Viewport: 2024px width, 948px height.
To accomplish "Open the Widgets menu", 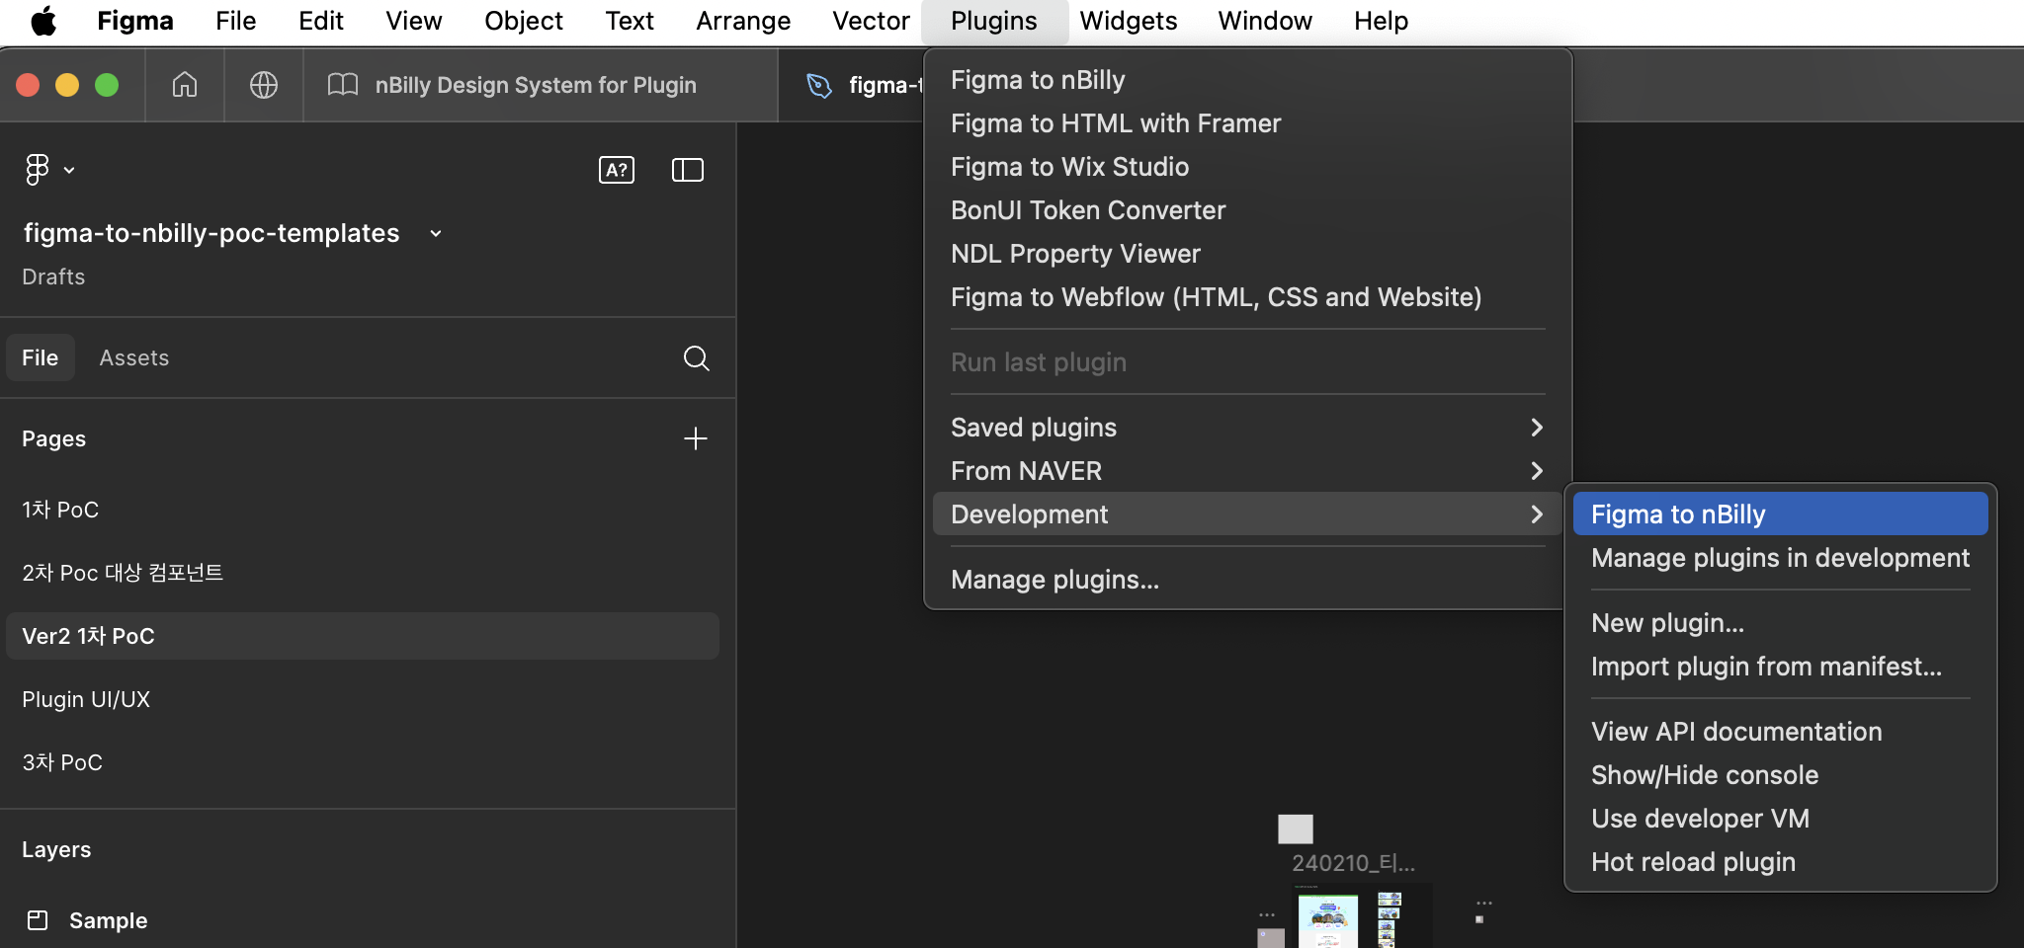I will [x=1128, y=21].
